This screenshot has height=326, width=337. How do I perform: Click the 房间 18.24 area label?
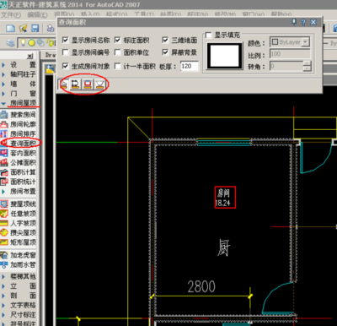(x=225, y=198)
